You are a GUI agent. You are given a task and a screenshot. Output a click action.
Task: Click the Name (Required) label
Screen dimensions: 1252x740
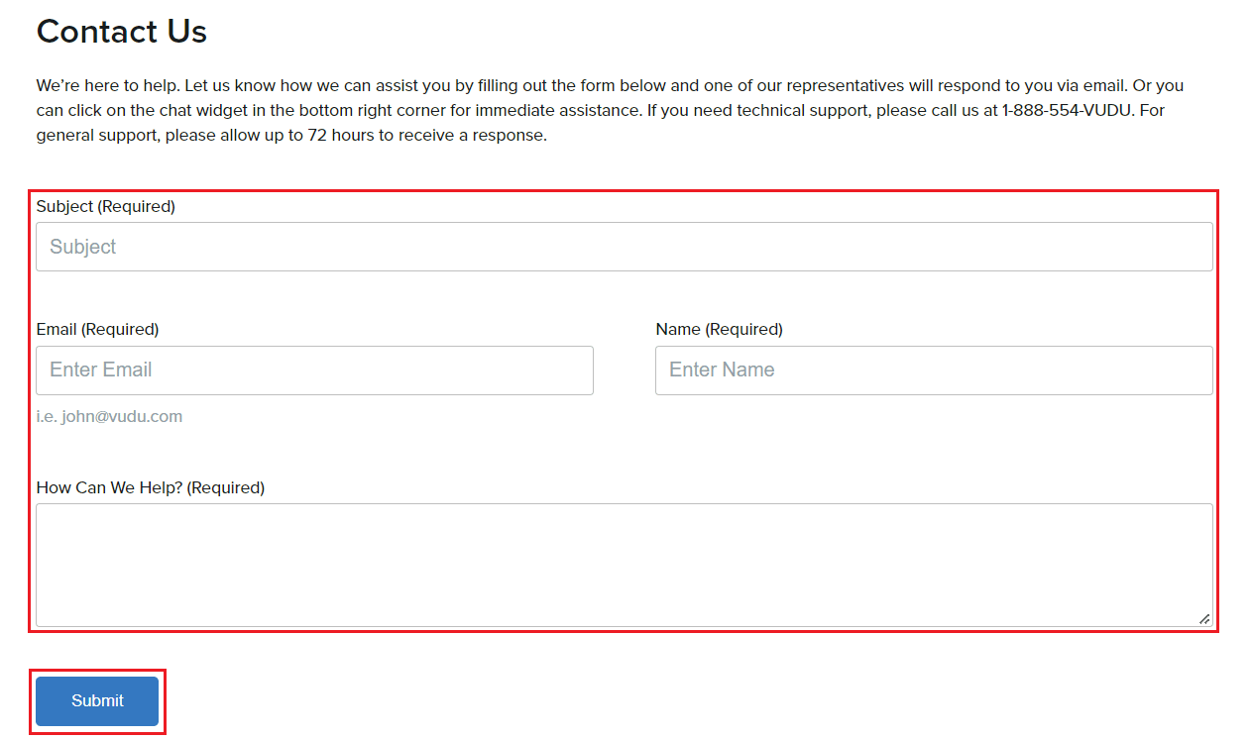(x=720, y=329)
